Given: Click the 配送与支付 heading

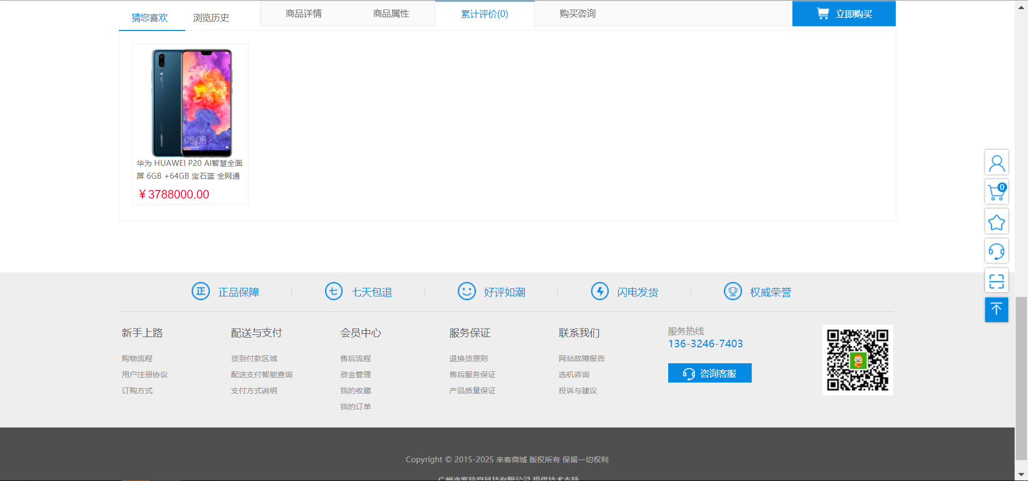Looking at the screenshot, I should click(x=256, y=333).
